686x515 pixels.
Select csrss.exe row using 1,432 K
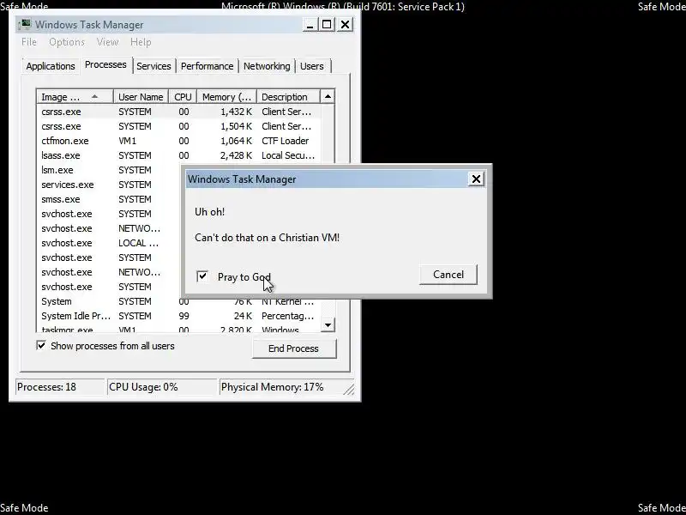[178, 112]
